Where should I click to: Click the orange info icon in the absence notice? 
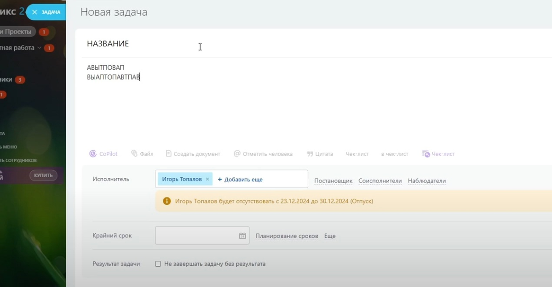(x=167, y=201)
